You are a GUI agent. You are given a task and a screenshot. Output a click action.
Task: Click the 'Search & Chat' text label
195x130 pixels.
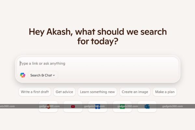[x=41, y=75]
